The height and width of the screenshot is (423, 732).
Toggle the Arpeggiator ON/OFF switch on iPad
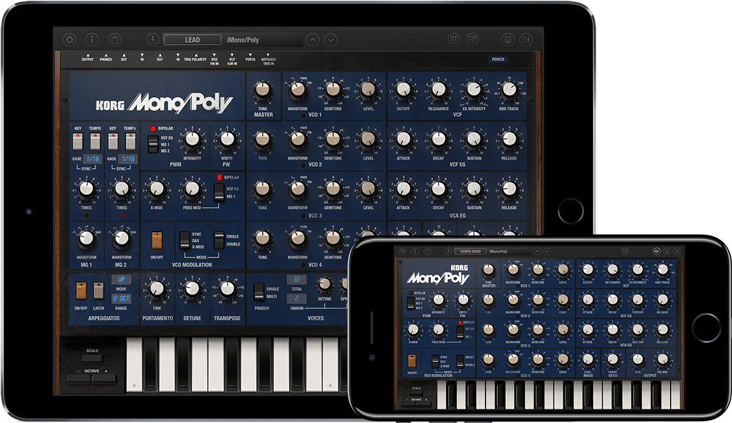[x=81, y=291]
